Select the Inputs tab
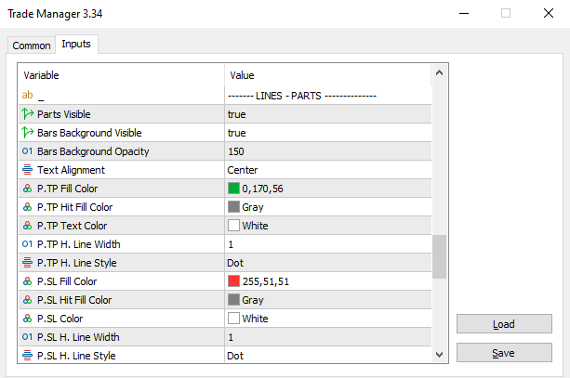The image size is (570, 378). [x=77, y=45]
